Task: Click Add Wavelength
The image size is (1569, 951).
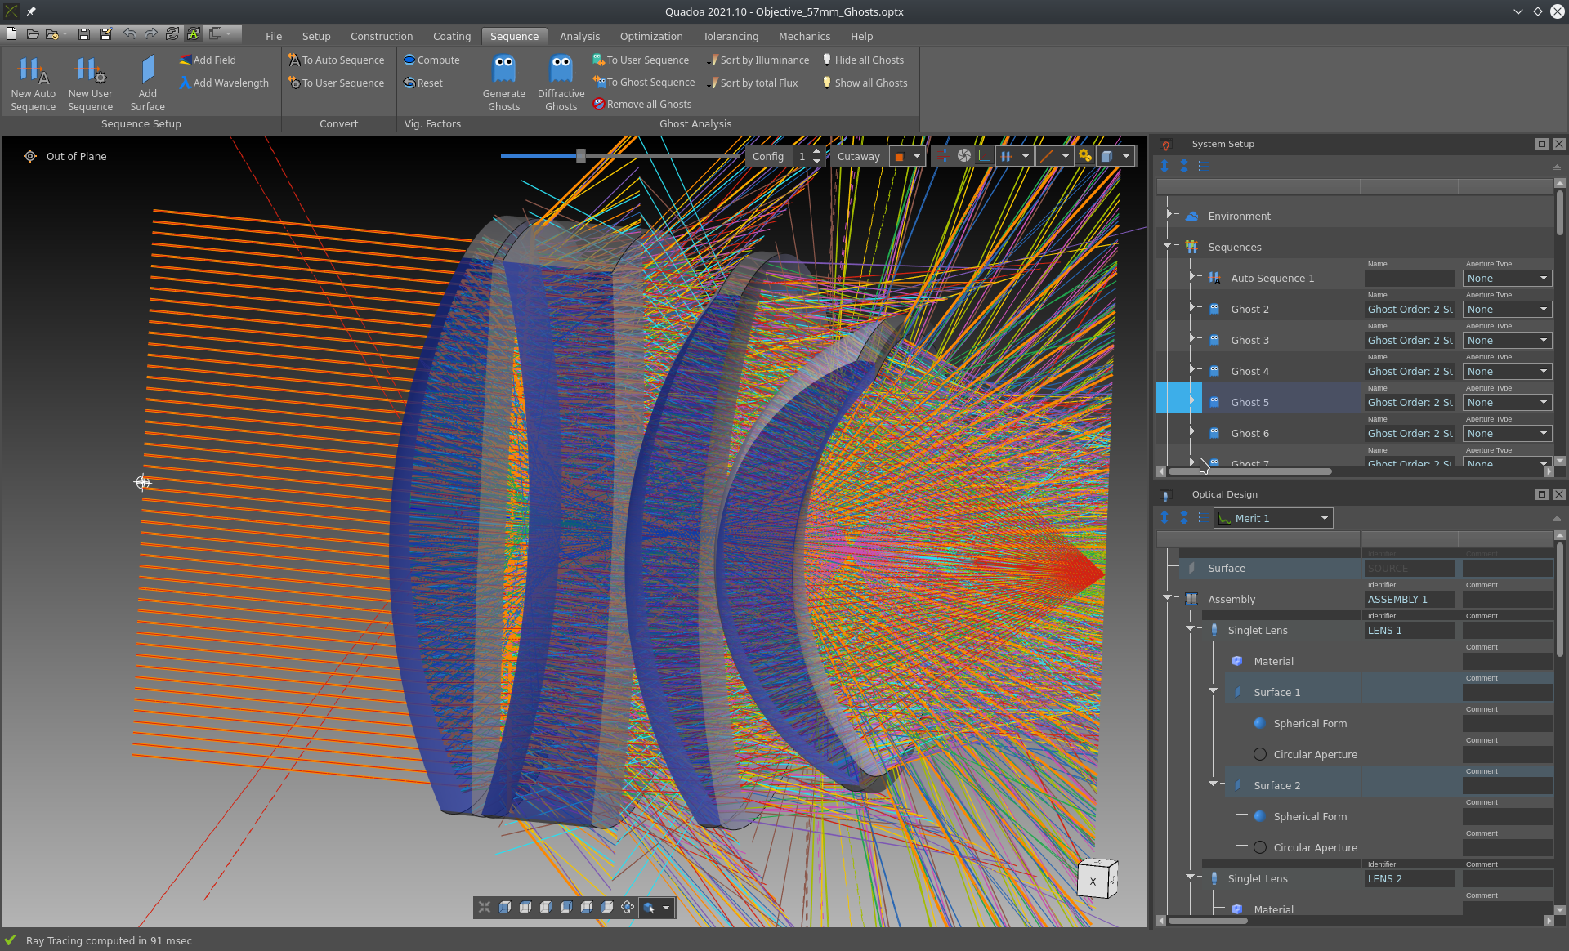Action: [224, 83]
